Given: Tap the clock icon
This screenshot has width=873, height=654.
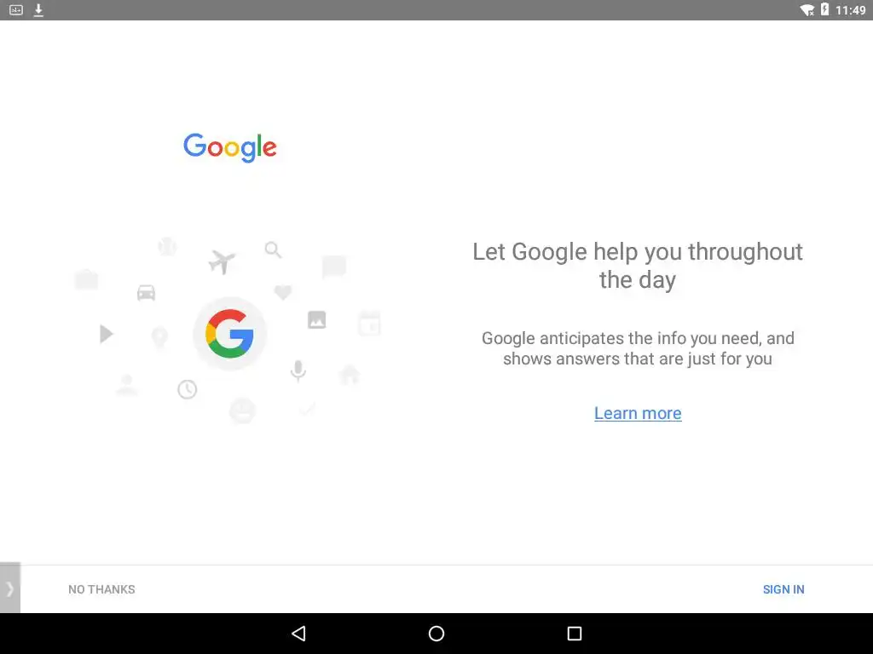Looking at the screenshot, I should tap(187, 389).
